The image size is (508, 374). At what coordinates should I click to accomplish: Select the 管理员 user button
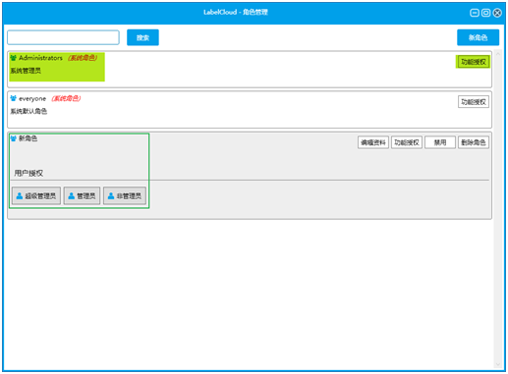tap(82, 196)
